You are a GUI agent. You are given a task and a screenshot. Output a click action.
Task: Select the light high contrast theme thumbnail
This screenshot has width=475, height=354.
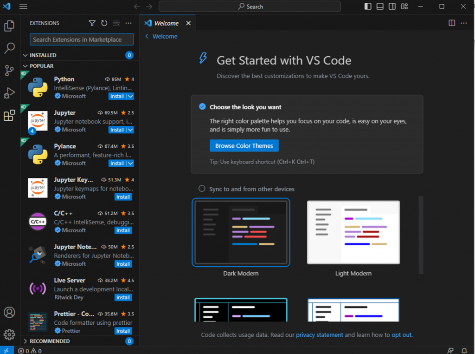pyautogui.click(x=353, y=310)
